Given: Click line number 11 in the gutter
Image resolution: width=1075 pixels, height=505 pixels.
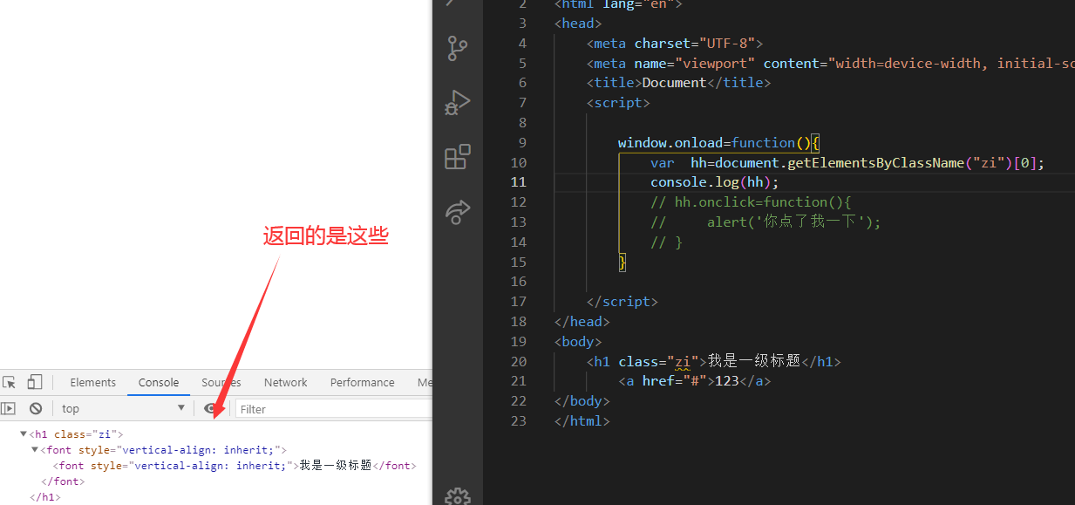Looking at the screenshot, I should click(519, 182).
